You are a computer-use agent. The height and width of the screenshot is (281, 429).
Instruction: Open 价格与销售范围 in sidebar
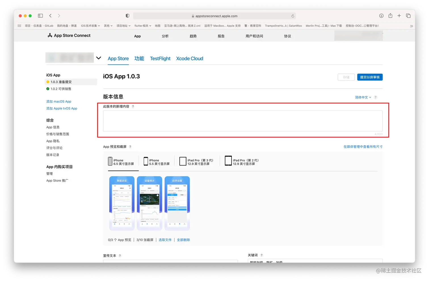[58, 134]
